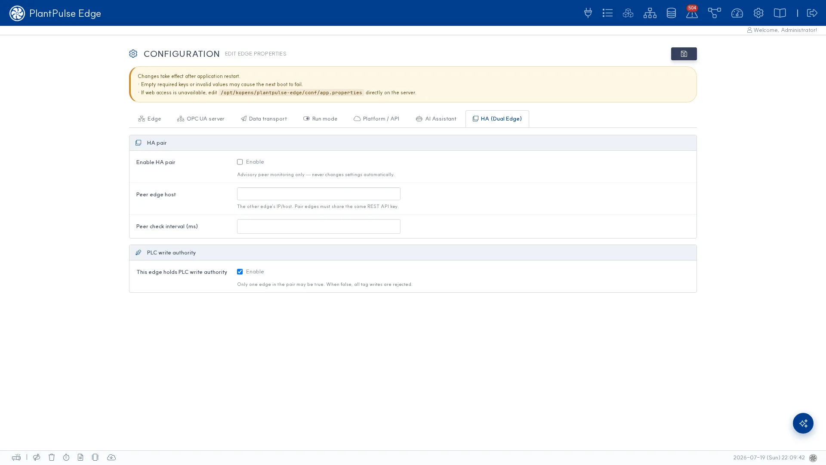Open the list view icon in header

607,13
